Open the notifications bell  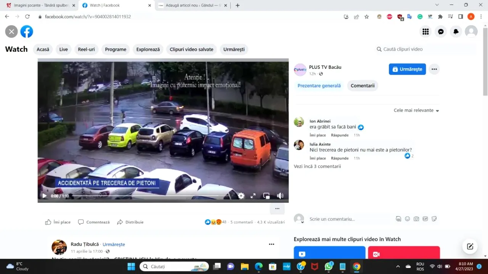click(x=456, y=32)
